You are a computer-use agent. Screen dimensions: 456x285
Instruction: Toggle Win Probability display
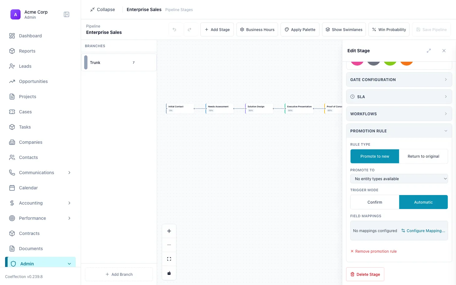tap(389, 29)
